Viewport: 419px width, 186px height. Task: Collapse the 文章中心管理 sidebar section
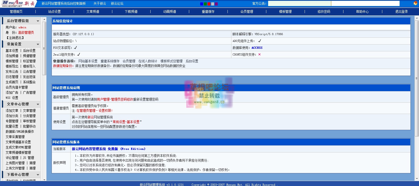[x=38, y=104]
